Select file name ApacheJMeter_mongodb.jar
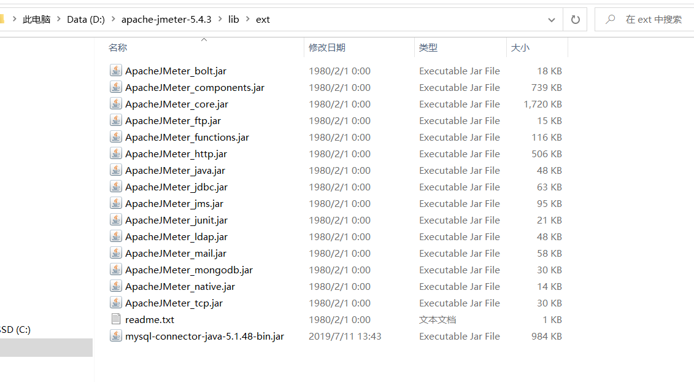Viewport: 694px width, 382px height. [x=189, y=270]
